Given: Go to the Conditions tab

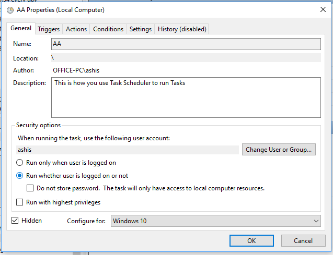Looking at the screenshot, I should 108,29.
